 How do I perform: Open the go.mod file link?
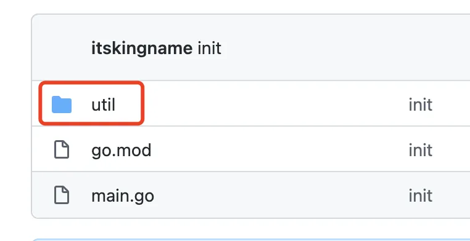[x=121, y=150]
